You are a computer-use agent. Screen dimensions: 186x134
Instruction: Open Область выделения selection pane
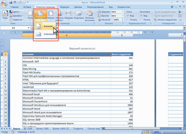coord(165,20)
